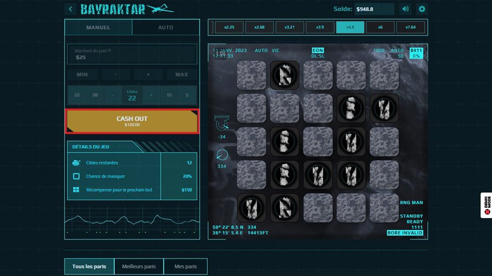Click the highlighted x4.8 multiplier
The width and height of the screenshot is (492, 276).
click(x=350, y=27)
